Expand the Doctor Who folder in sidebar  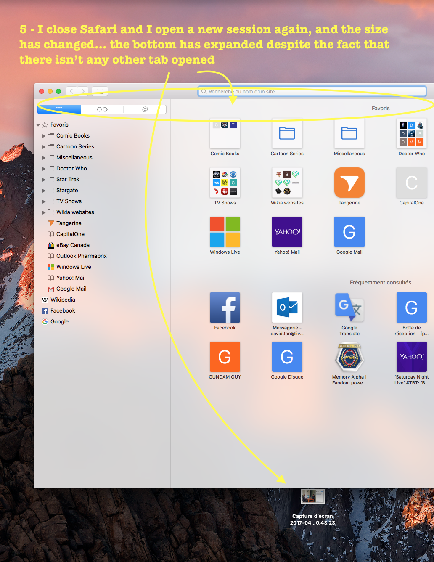[44, 169]
